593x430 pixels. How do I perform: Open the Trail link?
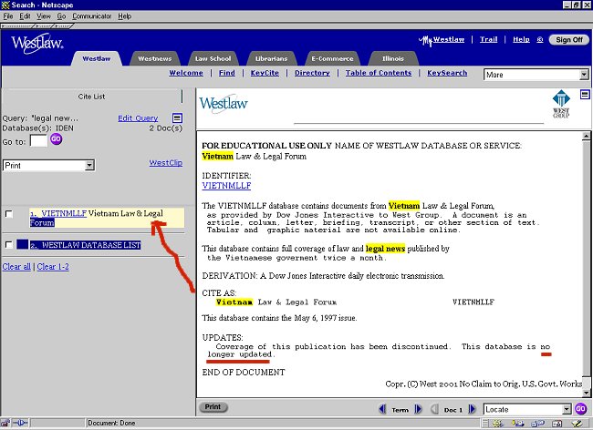tap(489, 39)
